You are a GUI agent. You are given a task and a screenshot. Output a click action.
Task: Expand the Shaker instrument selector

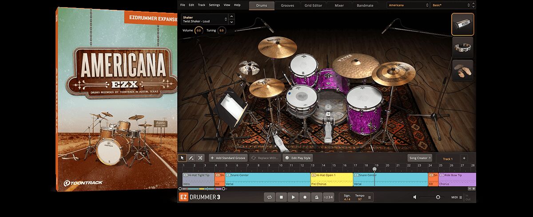pyautogui.click(x=227, y=19)
